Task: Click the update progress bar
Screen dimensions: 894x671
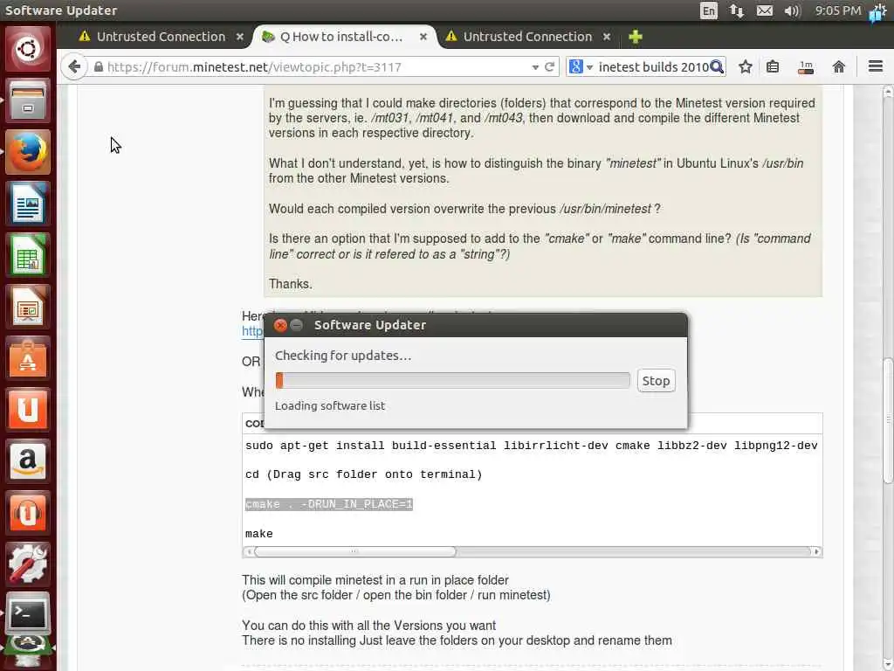Action: pos(453,381)
